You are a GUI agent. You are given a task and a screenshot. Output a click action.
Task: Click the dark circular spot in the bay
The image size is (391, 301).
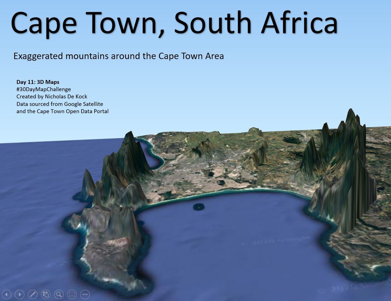pyautogui.click(x=199, y=207)
